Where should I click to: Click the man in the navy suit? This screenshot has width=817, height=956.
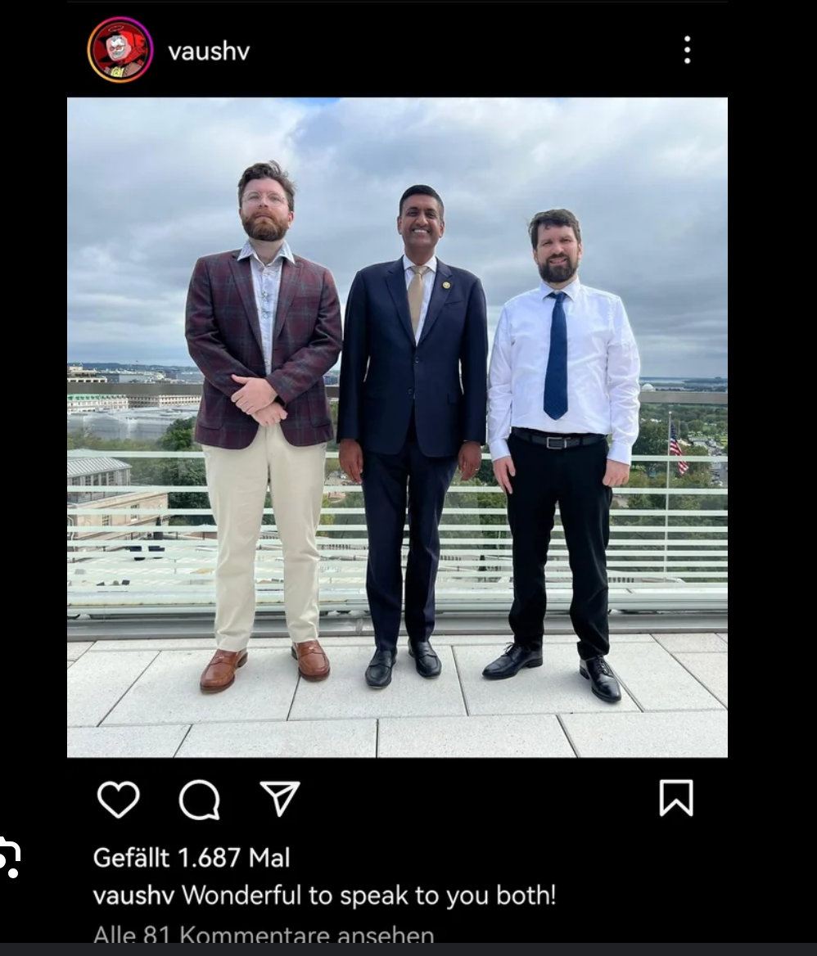click(x=412, y=436)
